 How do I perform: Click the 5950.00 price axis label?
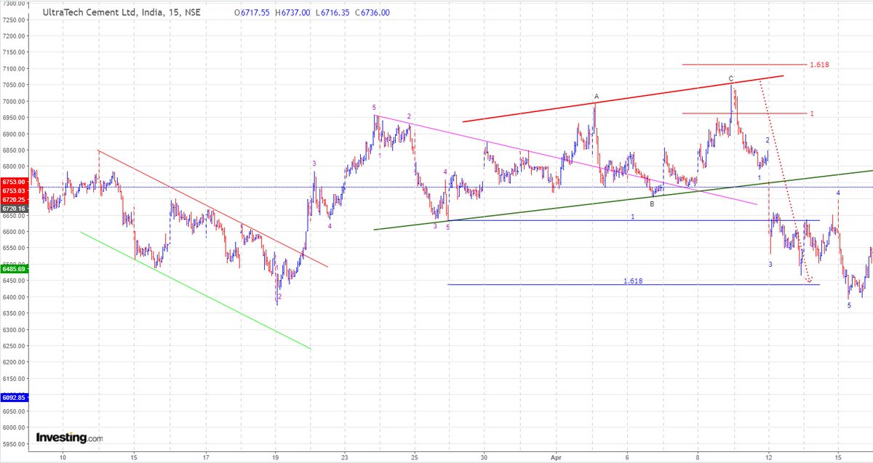(x=14, y=444)
